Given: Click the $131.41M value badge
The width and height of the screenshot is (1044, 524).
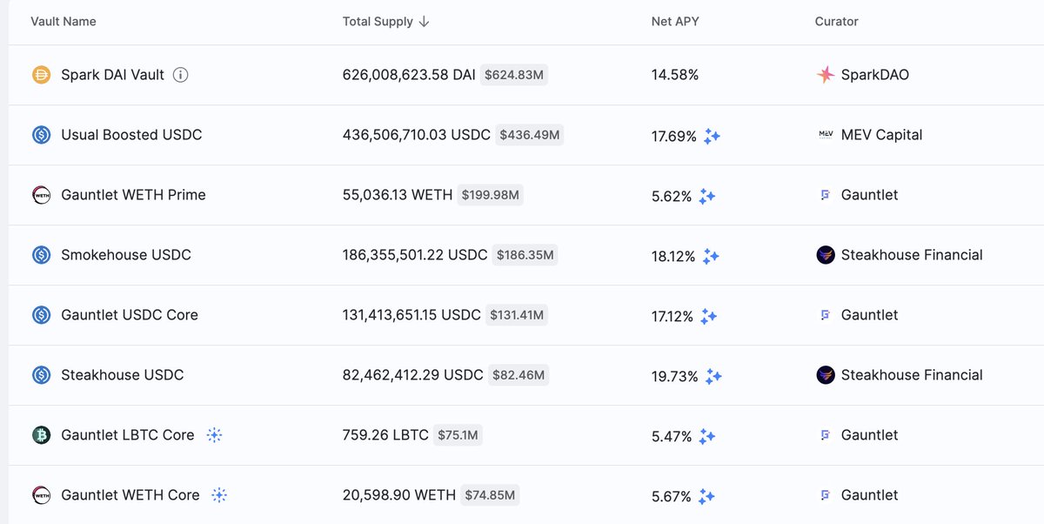Looking at the screenshot, I should pos(517,315).
